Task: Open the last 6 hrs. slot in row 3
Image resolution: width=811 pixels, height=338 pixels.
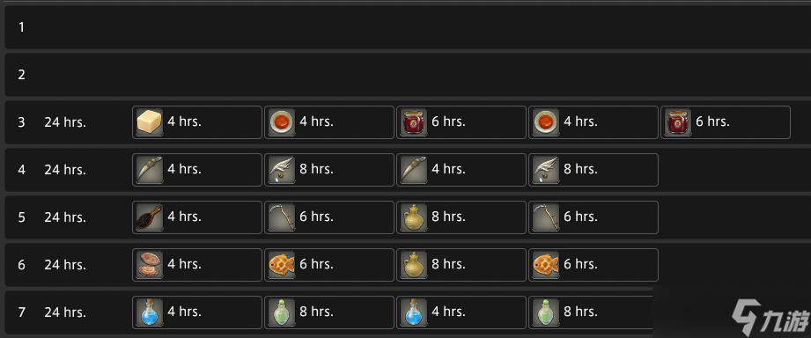Action: (x=726, y=122)
